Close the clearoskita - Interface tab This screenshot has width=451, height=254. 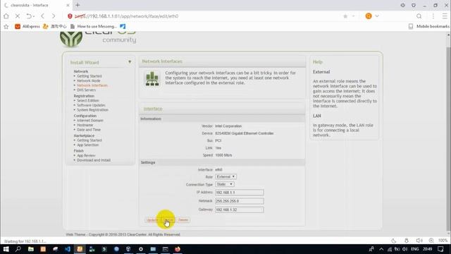tap(68, 5)
